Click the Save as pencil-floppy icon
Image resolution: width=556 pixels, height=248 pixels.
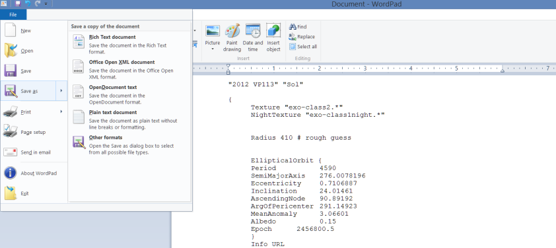pos(11,92)
